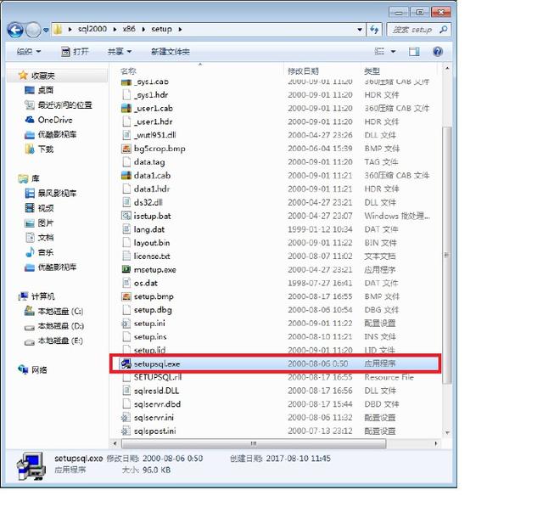Image resolution: width=543 pixels, height=507 pixels.
Task: Click the change view icon
Action: [380, 52]
